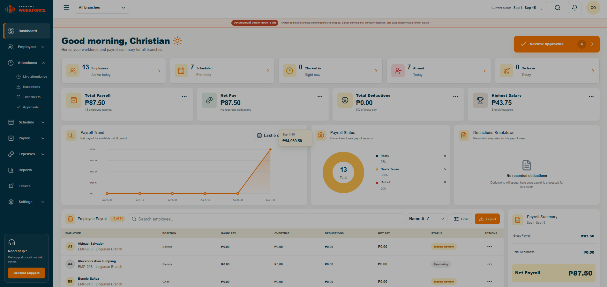Click the Highest Salary trophy icon
Viewport: 607px width, 287px height.
(x=480, y=100)
